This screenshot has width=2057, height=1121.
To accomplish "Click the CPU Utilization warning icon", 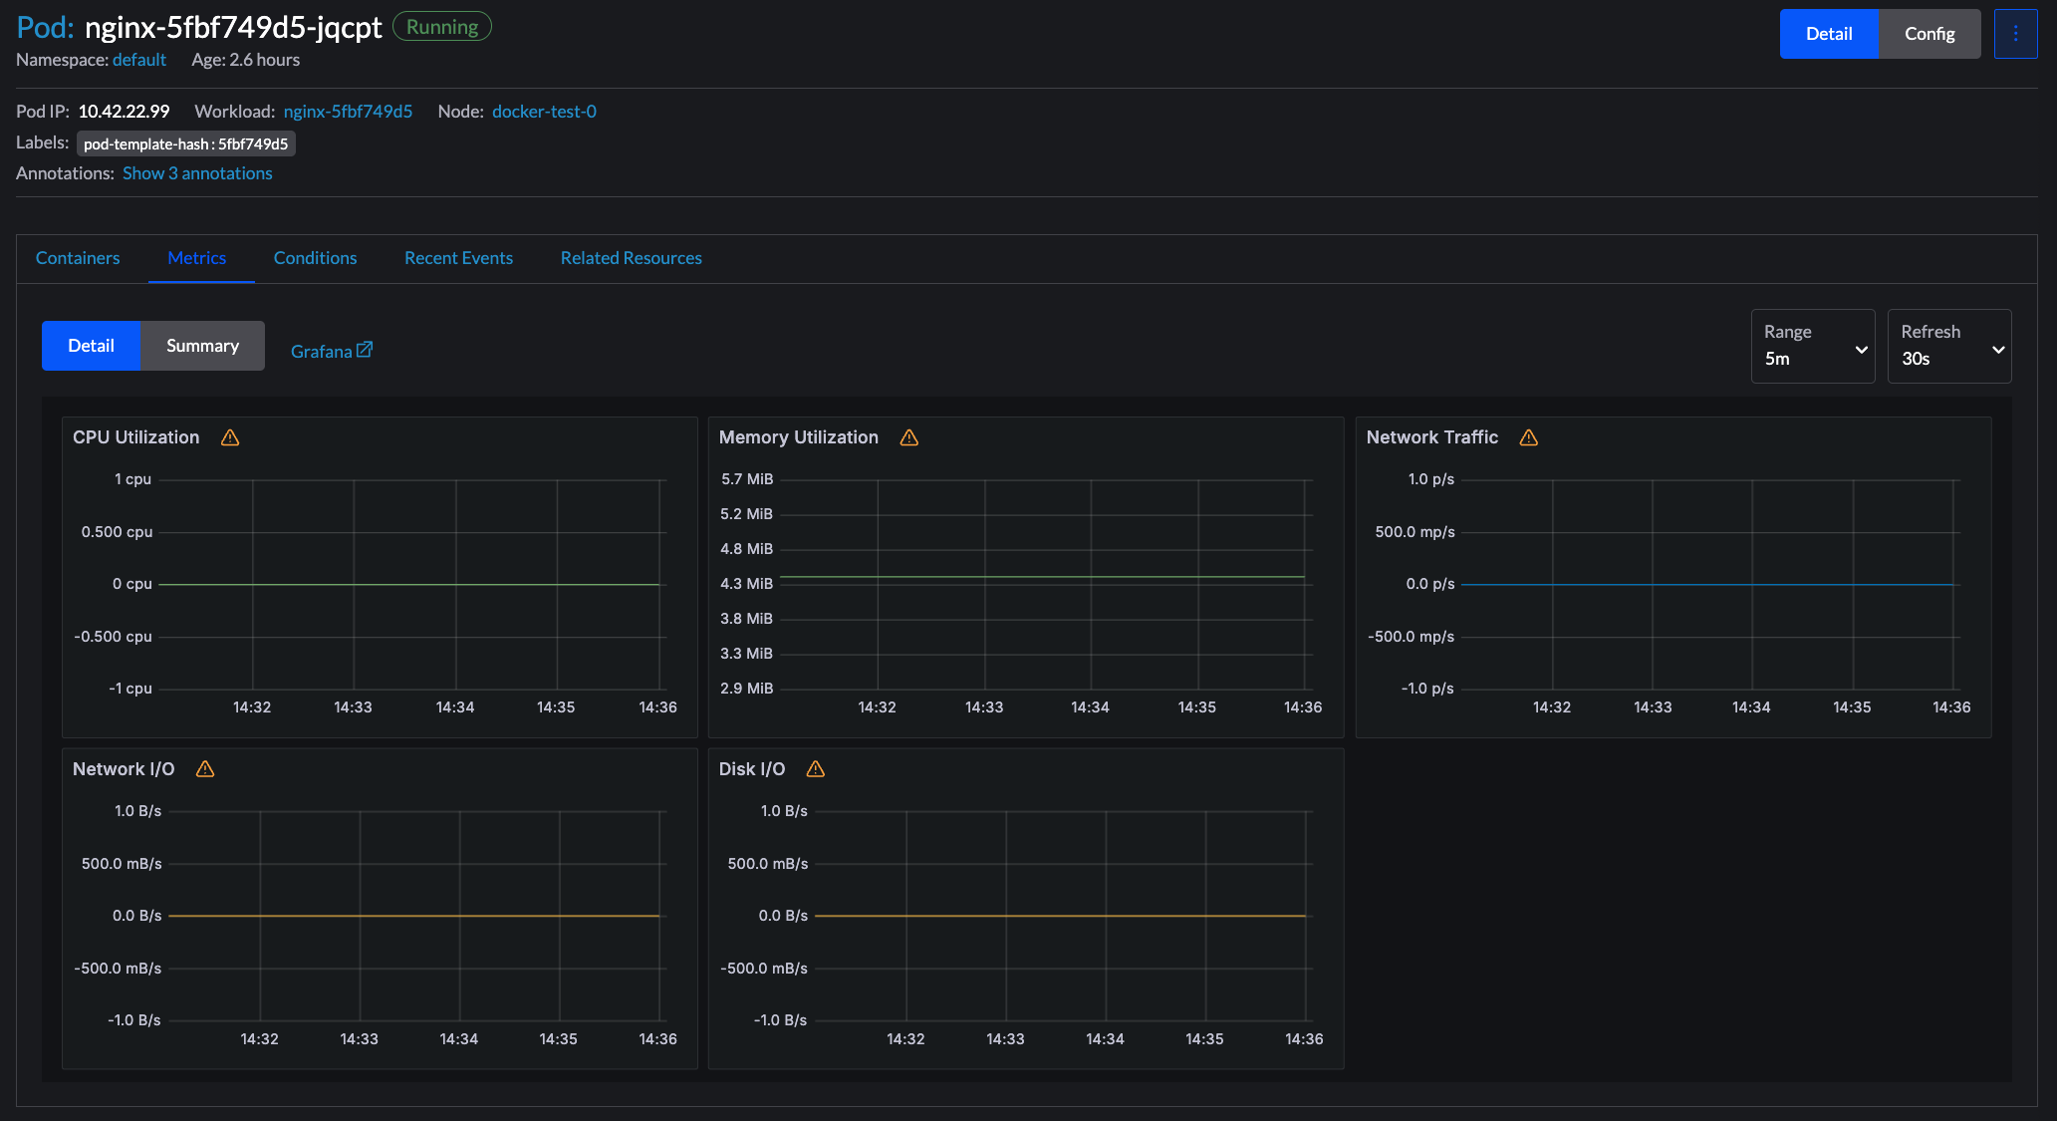I will pos(230,437).
